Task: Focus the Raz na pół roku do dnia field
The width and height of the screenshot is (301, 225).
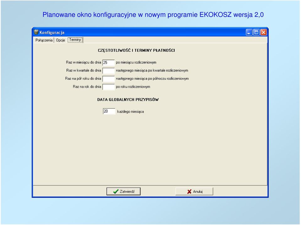Action: tap(109, 79)
